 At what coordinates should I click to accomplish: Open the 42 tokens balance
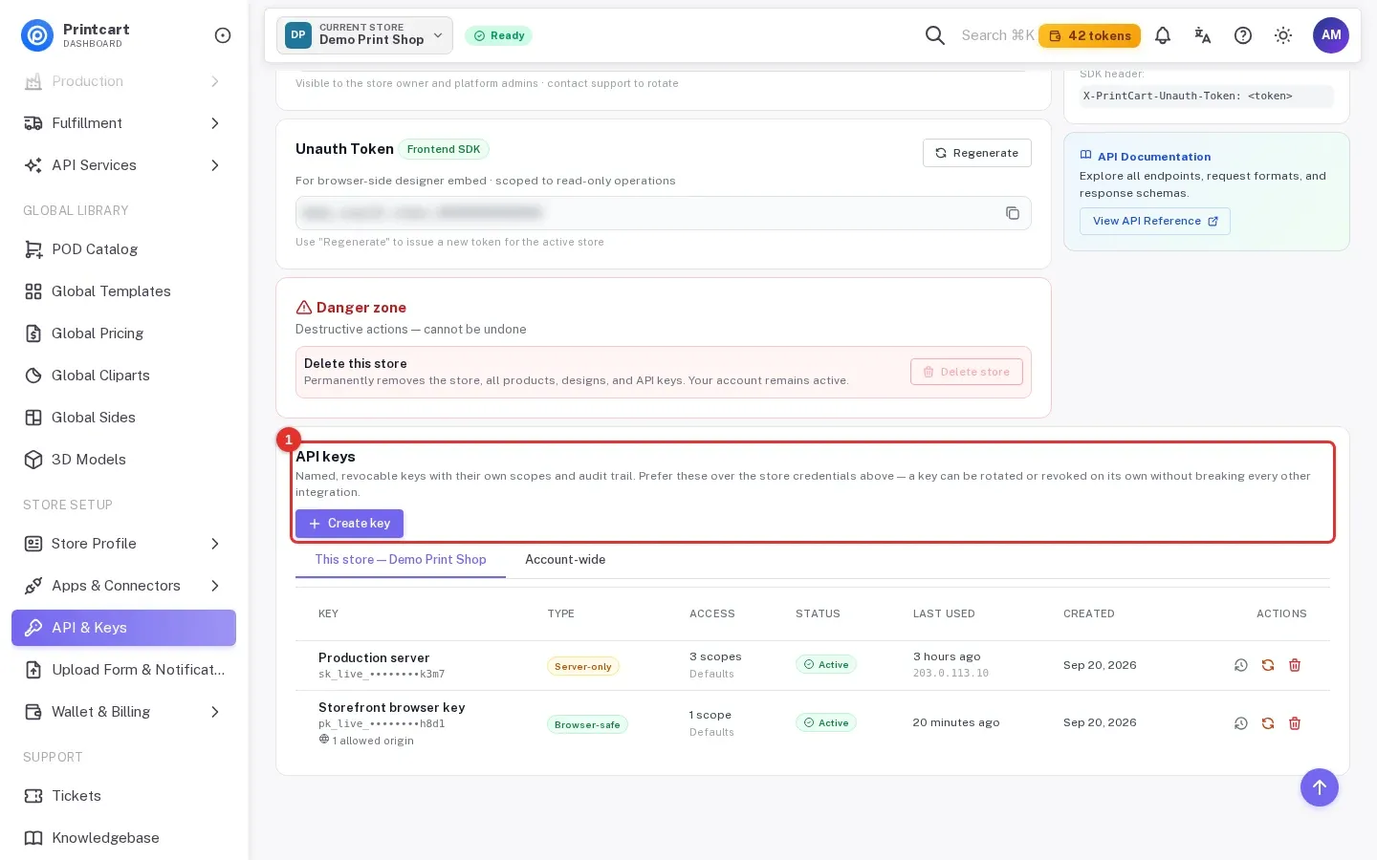(1089, 35)
